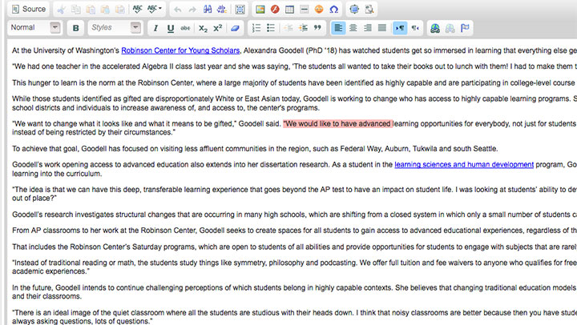
Task: Insert a smiley emoticon
Action: (x=319, y=9)
